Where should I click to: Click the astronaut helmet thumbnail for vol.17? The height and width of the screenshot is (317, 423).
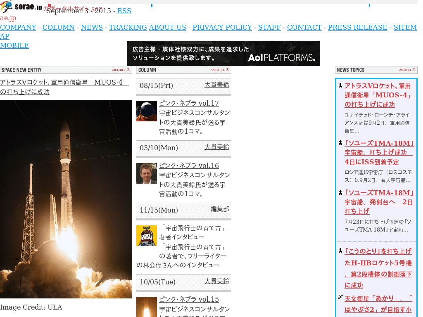pyautogui.click(x=147, y=111)
